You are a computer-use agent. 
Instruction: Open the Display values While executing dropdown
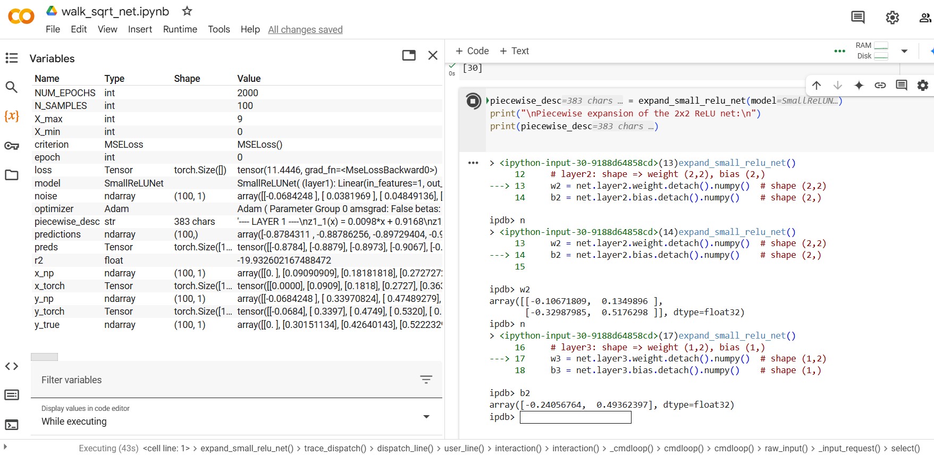tap(237, 417)
